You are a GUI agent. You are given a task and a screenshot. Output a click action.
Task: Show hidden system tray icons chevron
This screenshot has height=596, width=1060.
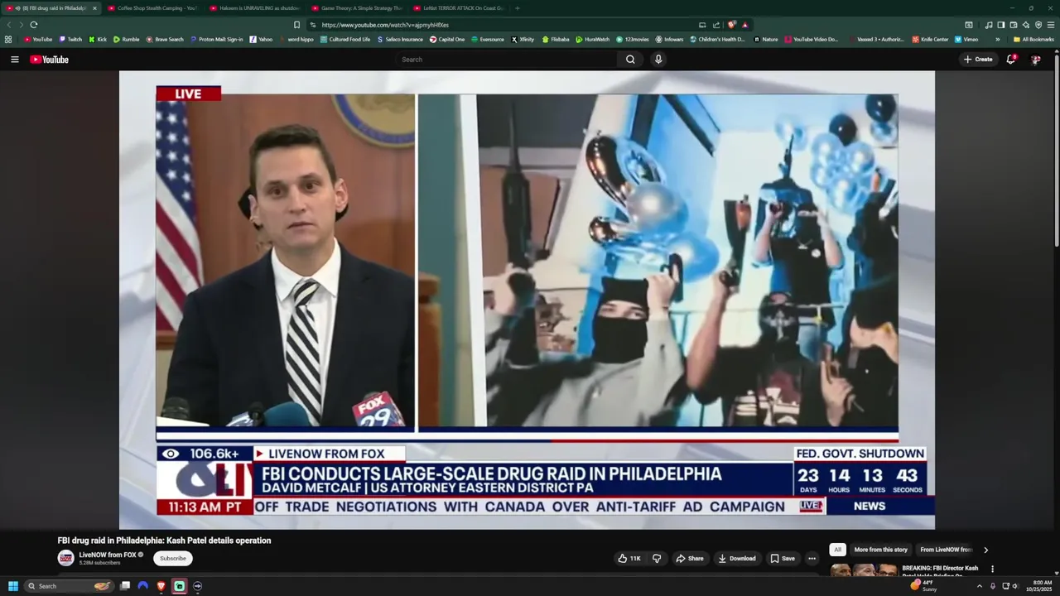click(x=979, y=586)
